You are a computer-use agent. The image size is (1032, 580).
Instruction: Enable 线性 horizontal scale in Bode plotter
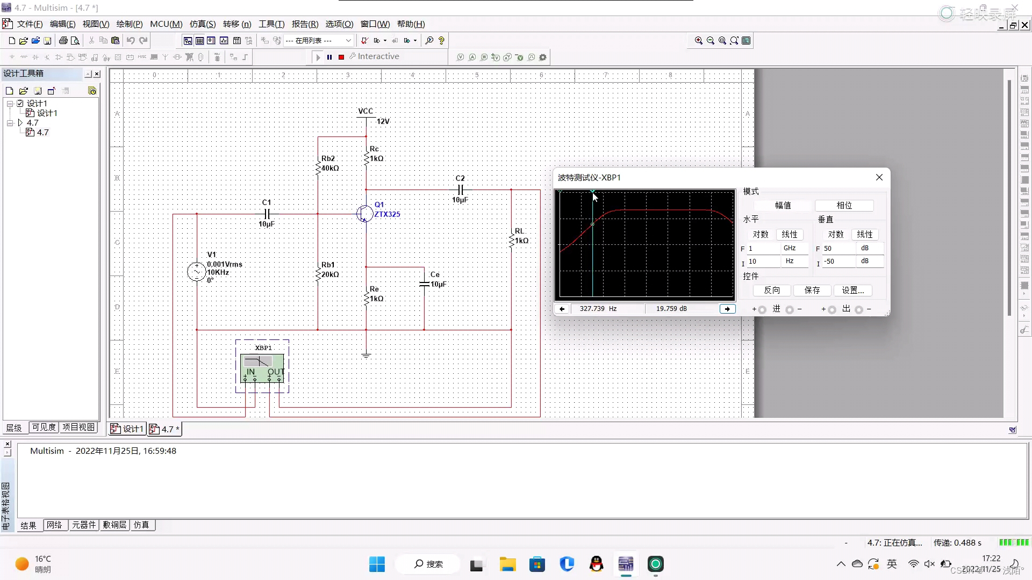coord(789,234)
